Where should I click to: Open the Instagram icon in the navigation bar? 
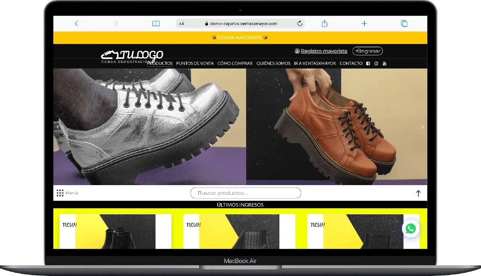(x=376, y=63)
